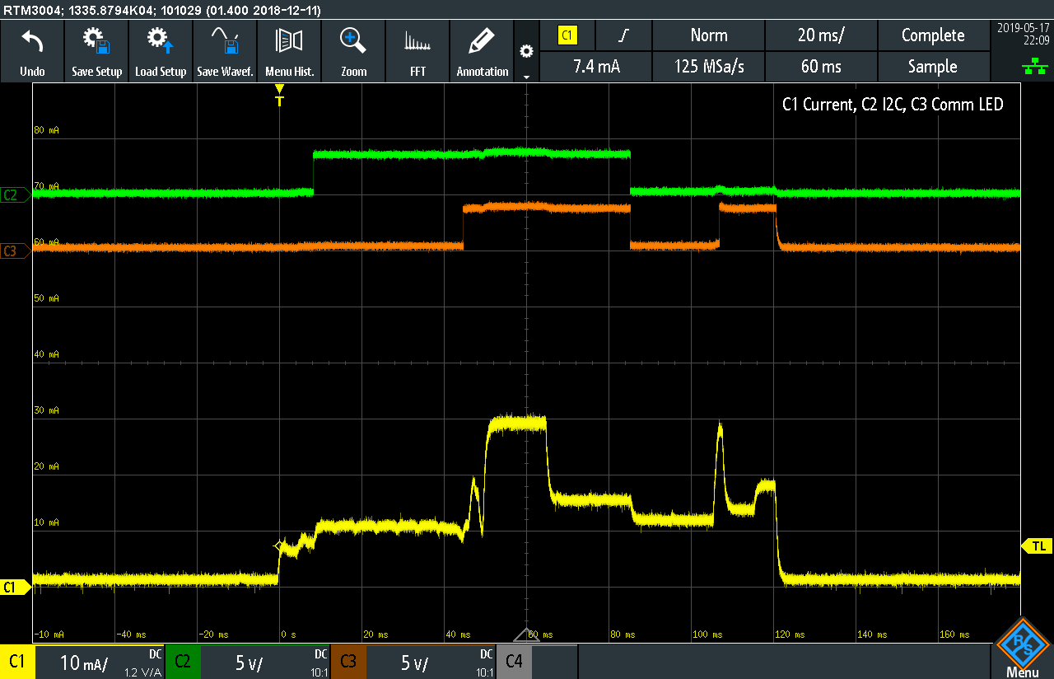The height and width of the screenshot is (679, 1054).
Task: Select the Annotation pencil tool
Action: pos(482,51)
